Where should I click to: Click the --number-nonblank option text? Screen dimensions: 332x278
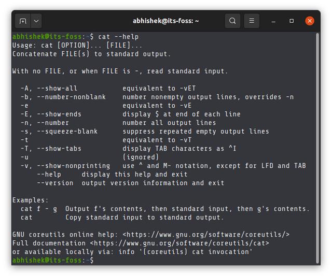tap(72, 97)
